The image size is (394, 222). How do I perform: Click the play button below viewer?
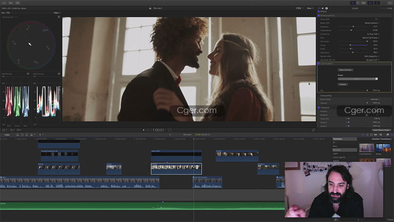click(144, 130)
